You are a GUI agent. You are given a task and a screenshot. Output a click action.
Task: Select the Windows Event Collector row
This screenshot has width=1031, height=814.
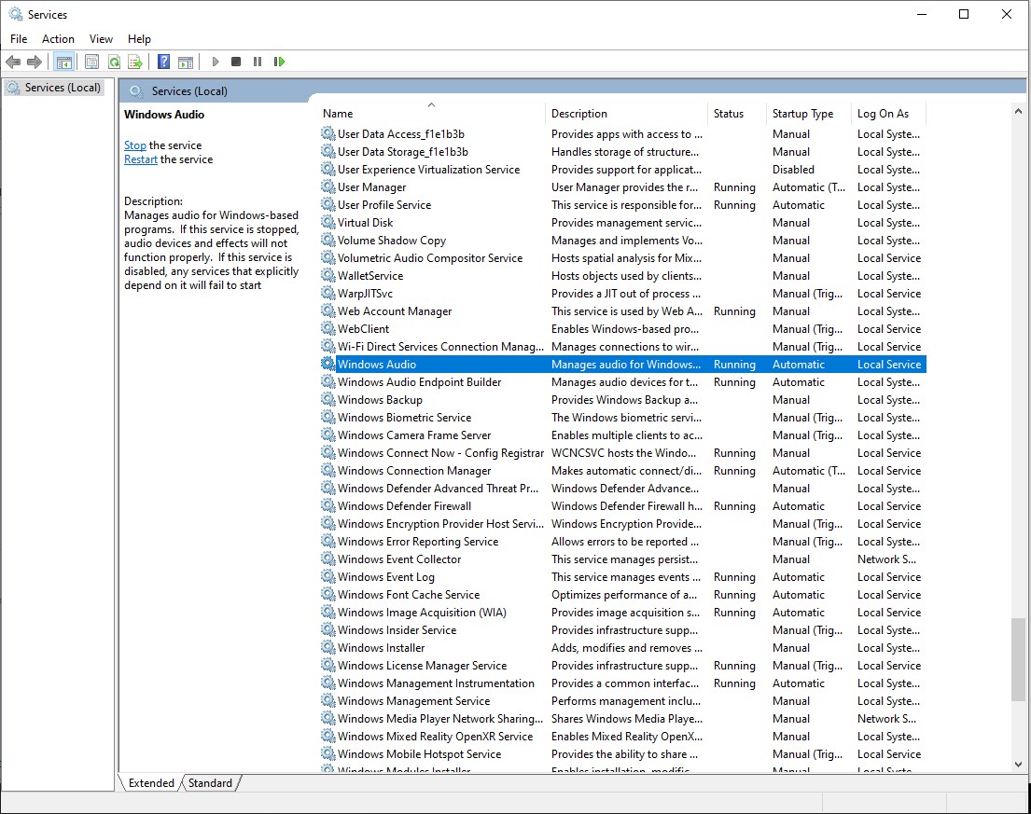[x=623, y=559]
